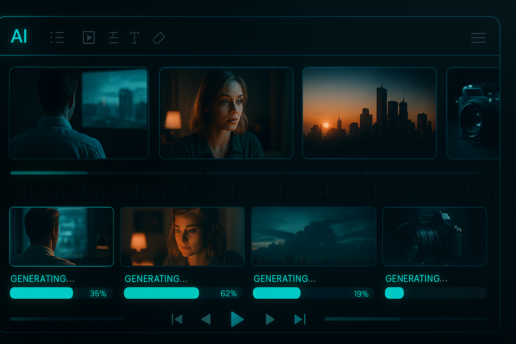This screenshot has width=516, height=344.
Task: Step back one frame
Action: [x=206, y=319]
